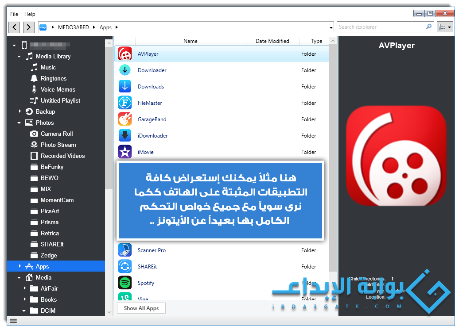Click the Downloads app icon
This screenshot has width=455, height=326.
point(125,86)
